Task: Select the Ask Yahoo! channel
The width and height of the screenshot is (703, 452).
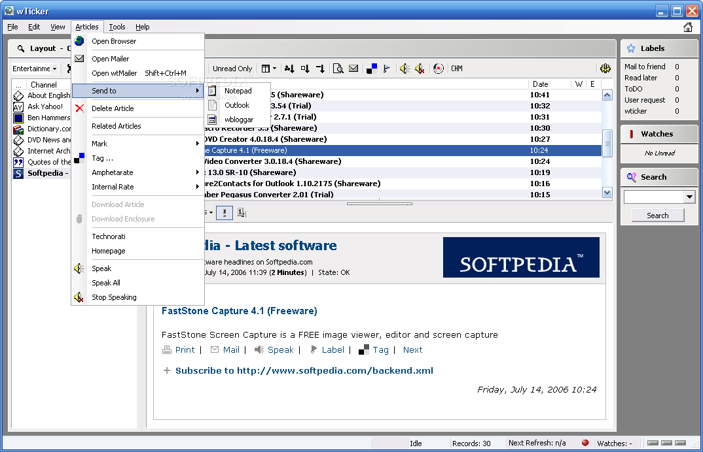Action: (41, 106)
